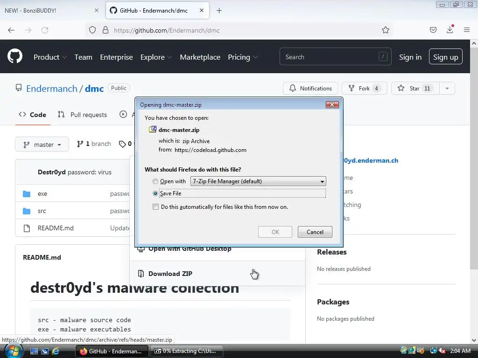Click OK in the Opening dmc-master.zip dialog
Viewport: 478px width, 358px height.
[275, 232]
